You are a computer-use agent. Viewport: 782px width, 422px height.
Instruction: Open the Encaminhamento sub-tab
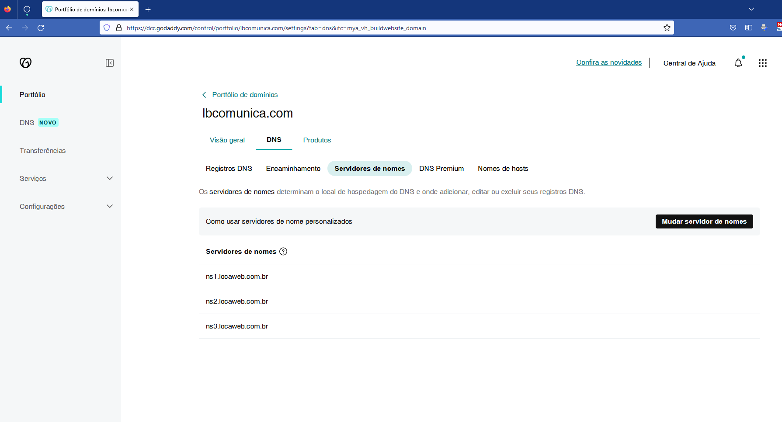tap(293, 169)
